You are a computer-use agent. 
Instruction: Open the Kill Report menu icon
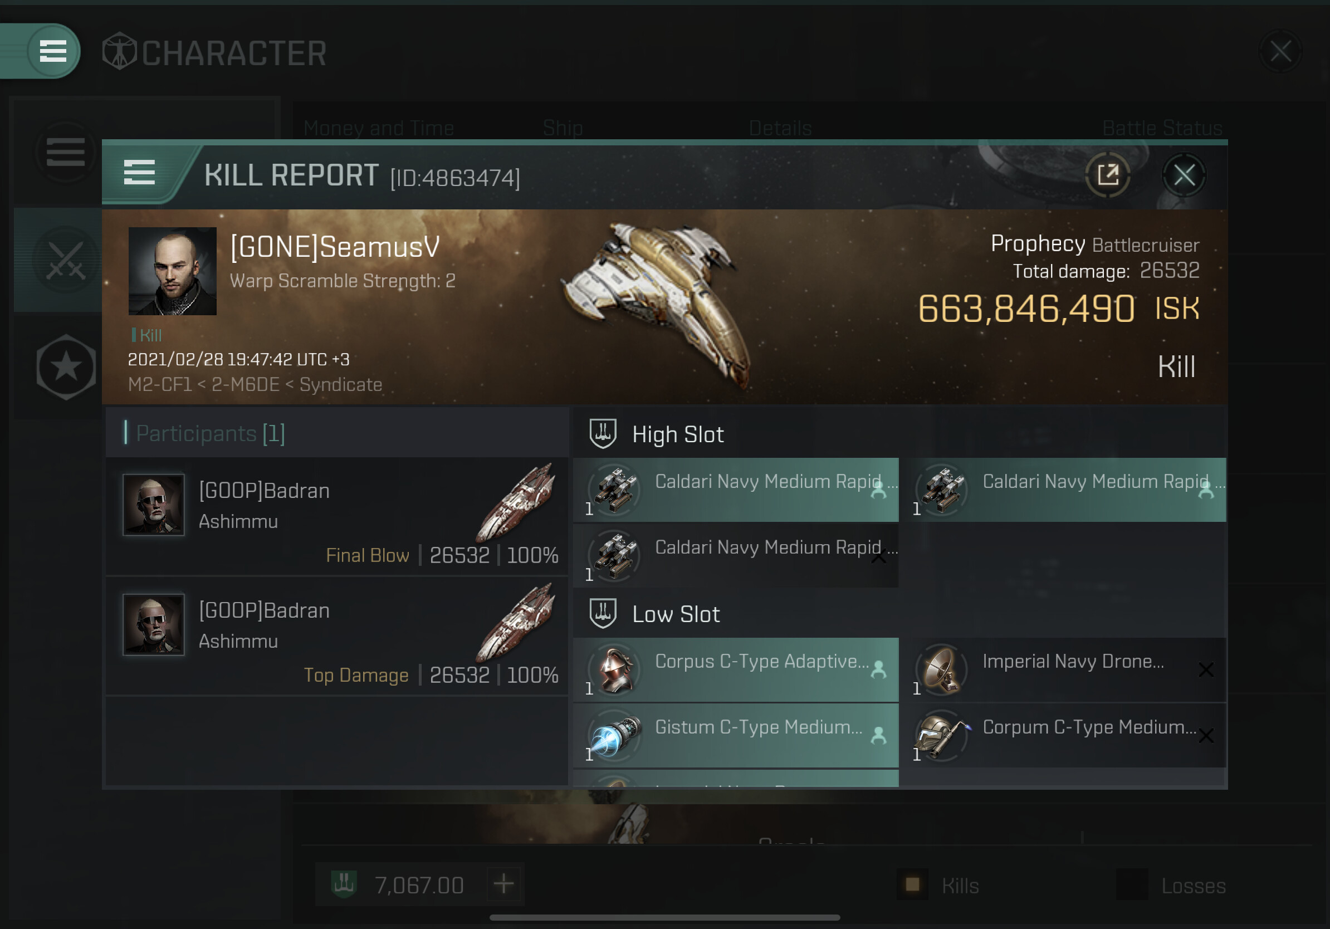coord(139,173)
